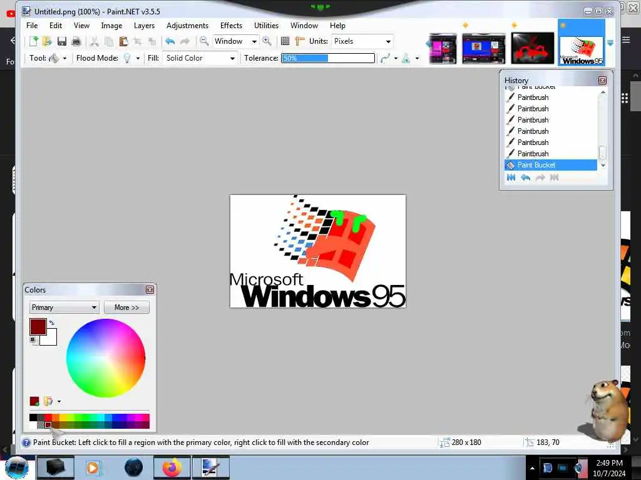Open the Image menu

point(111,25)
